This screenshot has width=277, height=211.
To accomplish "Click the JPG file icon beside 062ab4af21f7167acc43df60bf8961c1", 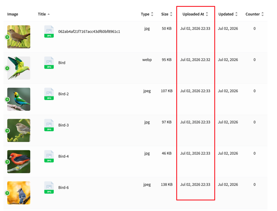I will 49,32.
